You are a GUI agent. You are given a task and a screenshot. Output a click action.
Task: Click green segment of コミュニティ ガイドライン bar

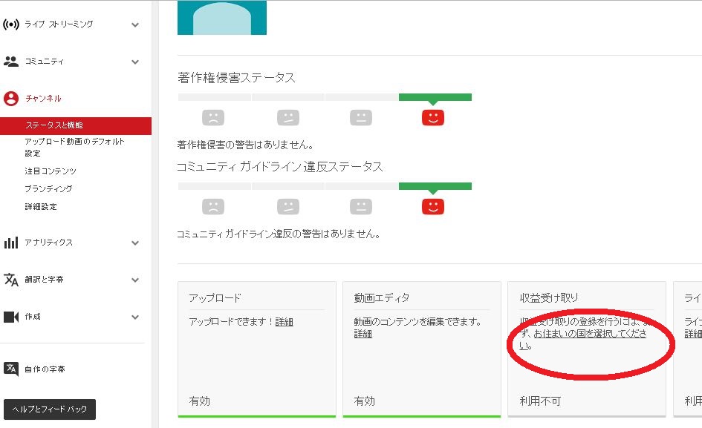point(435,186)
